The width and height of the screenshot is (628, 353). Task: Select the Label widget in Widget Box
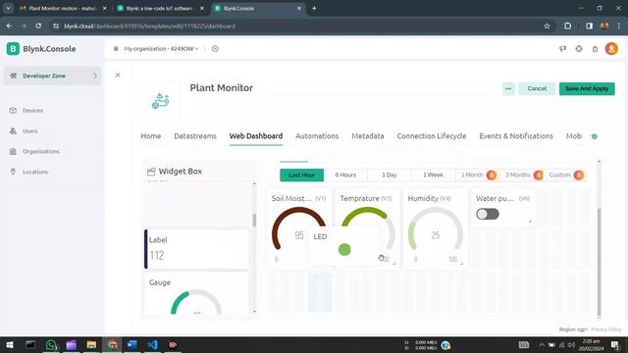196,249
